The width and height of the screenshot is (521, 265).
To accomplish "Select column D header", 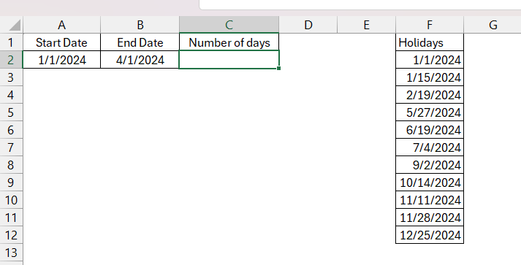I will click(x=308, y=25).
